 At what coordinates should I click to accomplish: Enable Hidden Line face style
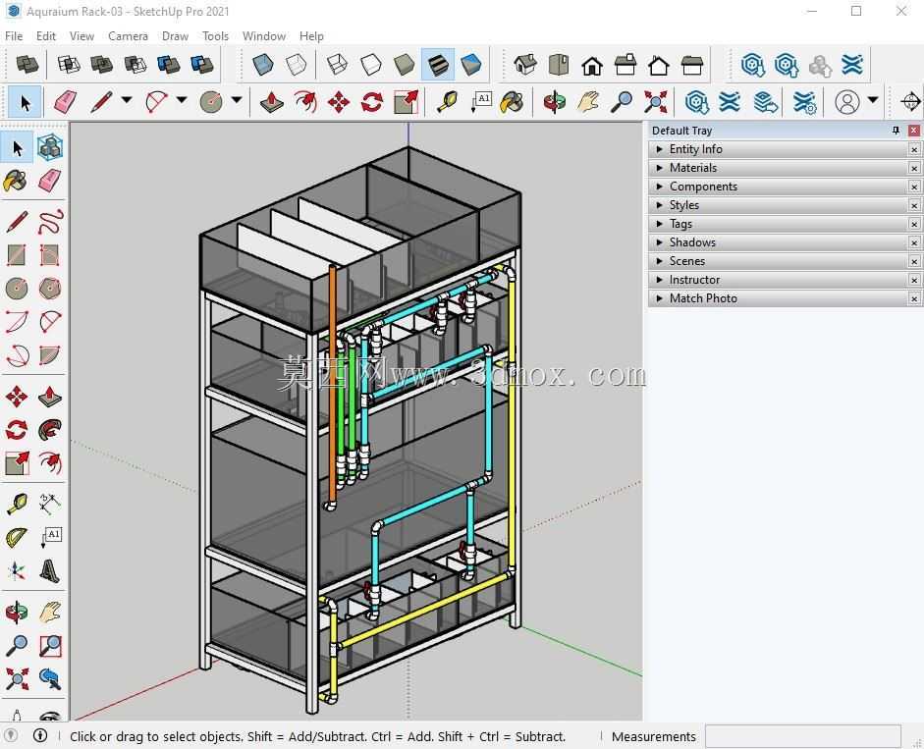pyautogui.click(x=370, y=64)
